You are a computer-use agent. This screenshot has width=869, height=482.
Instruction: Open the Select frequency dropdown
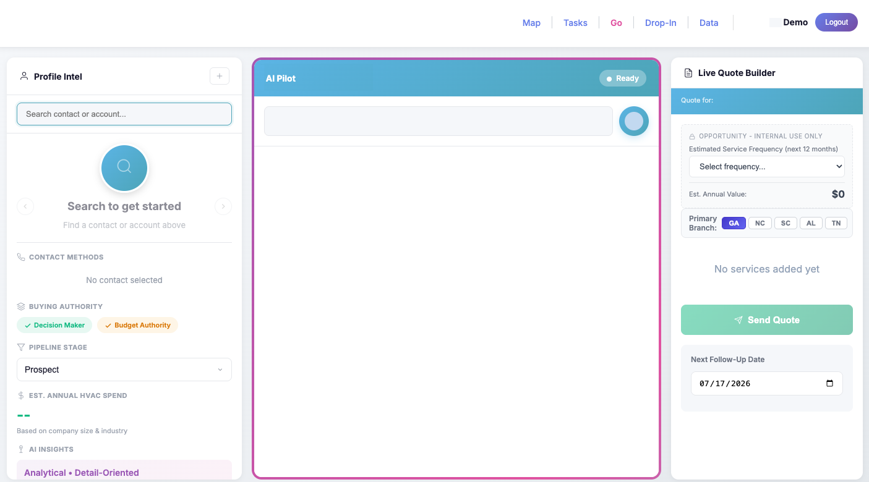coord(767,166)
